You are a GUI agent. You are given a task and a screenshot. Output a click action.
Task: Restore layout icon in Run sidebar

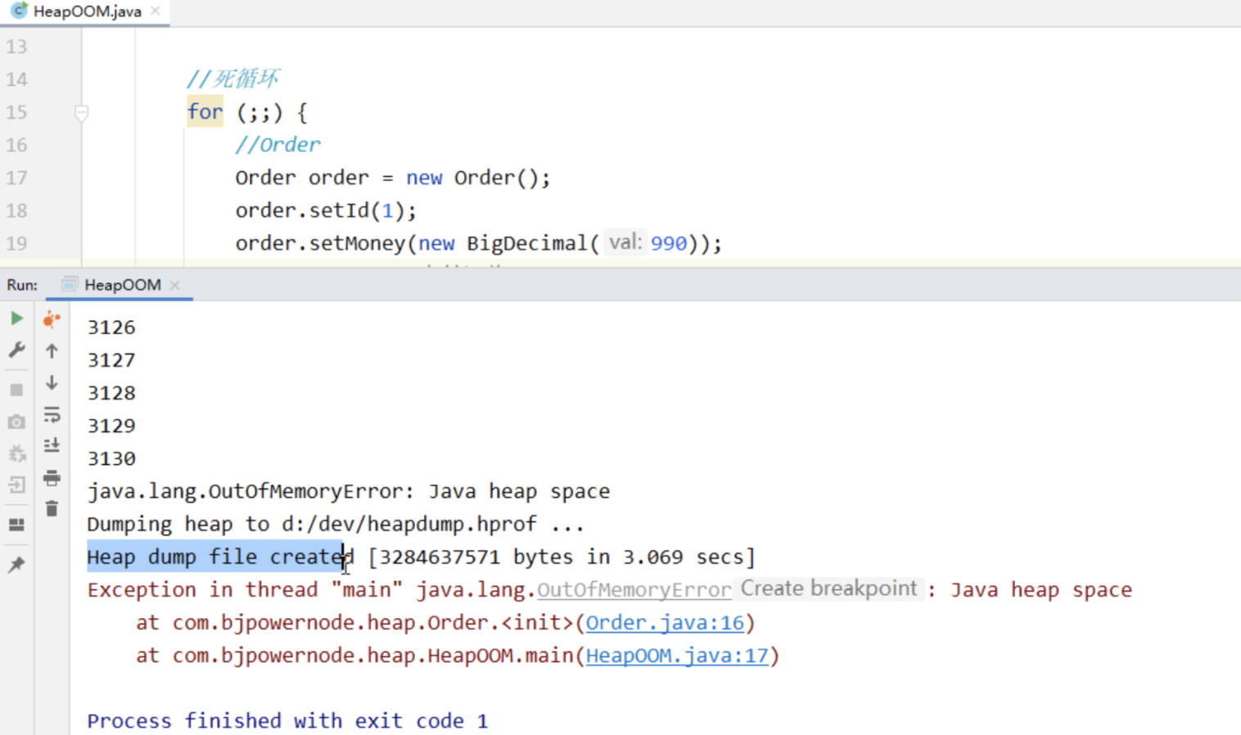tap(16, 525)
